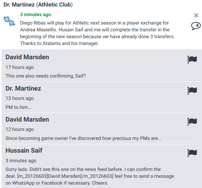The height and width of the screenshot is (188, 202).
Task: Click the Diego Ribas transfer post text
Action: pos(94,33)
